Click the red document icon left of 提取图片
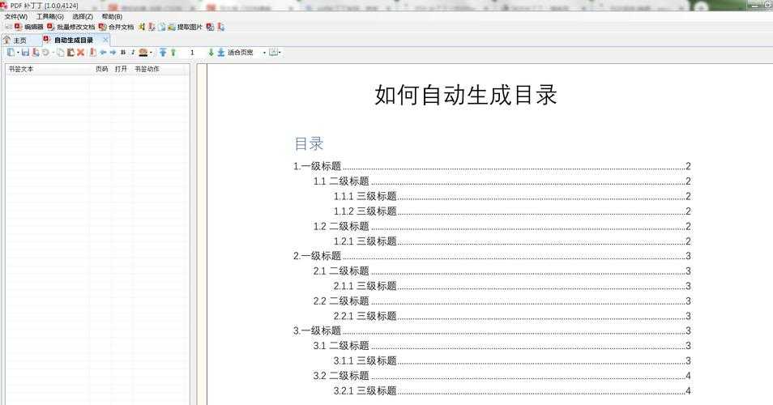The height and width of the screenshot is (405, 773). pyautogui.click(x=152, y=27)
